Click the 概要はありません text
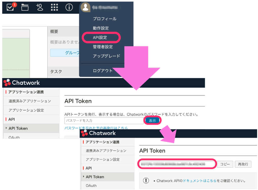This screenshot has width=258, height=190. click(x=65, y=42)
